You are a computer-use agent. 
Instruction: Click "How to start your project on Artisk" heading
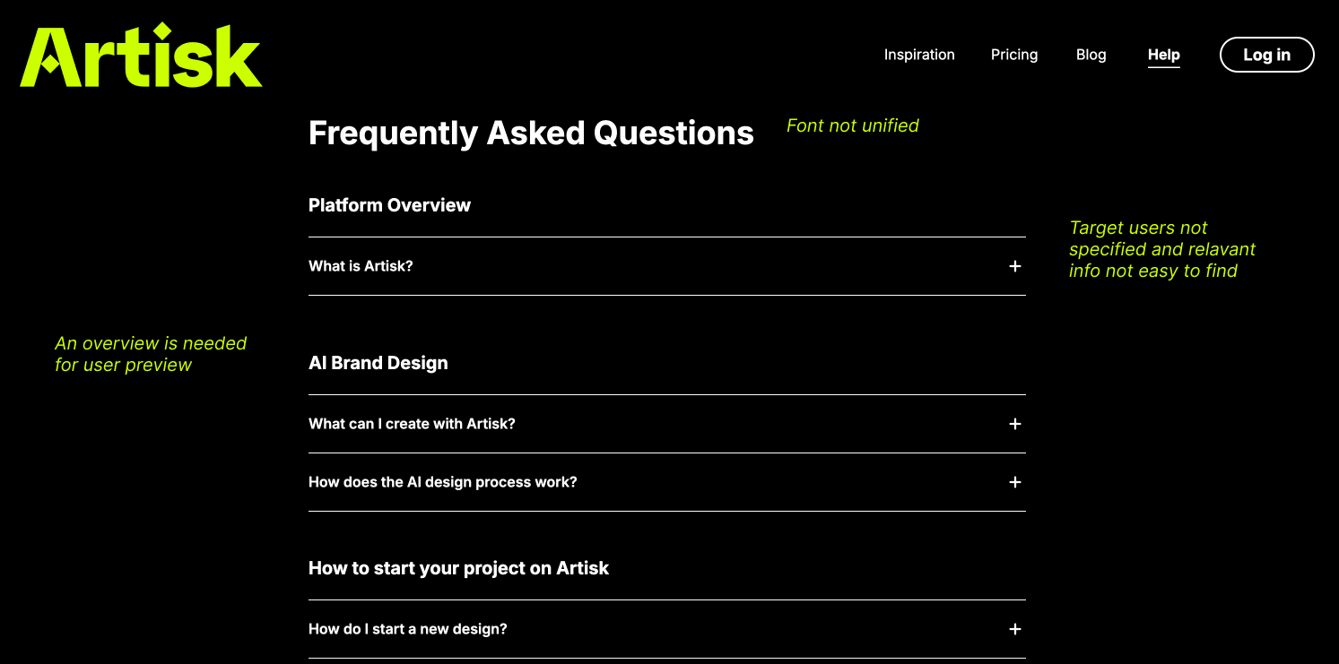[x=458, y=568]
